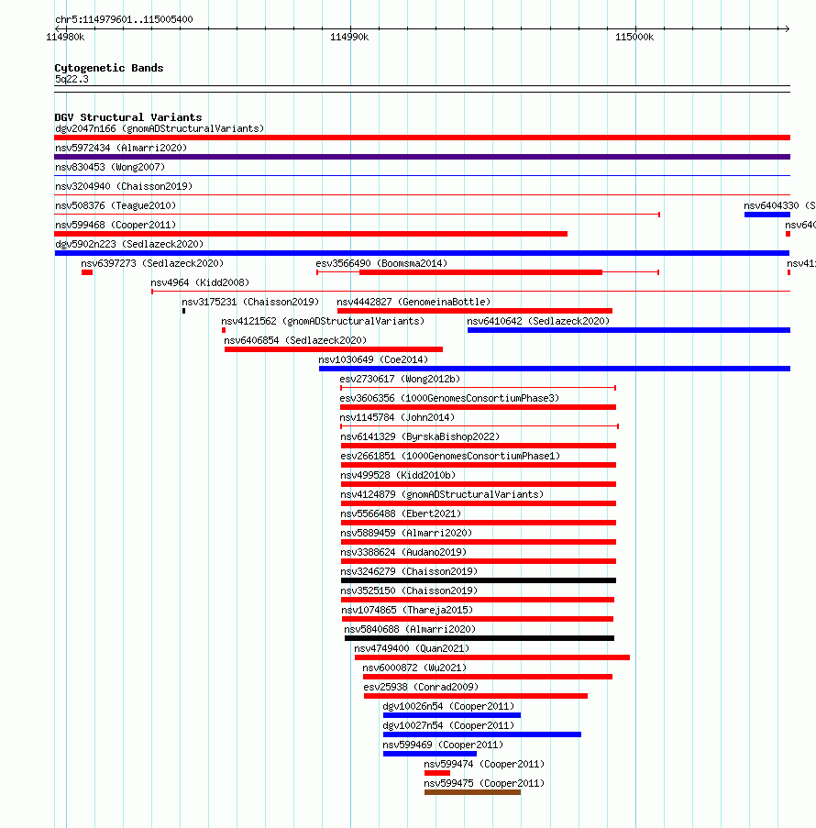Click the nsv3204940 Chaisson2019 label
Viewport: 816px width, 828px height.
(x=124, y=186)
